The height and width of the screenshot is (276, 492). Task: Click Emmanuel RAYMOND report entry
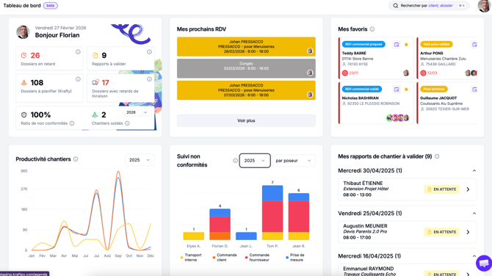click(408, 270)
